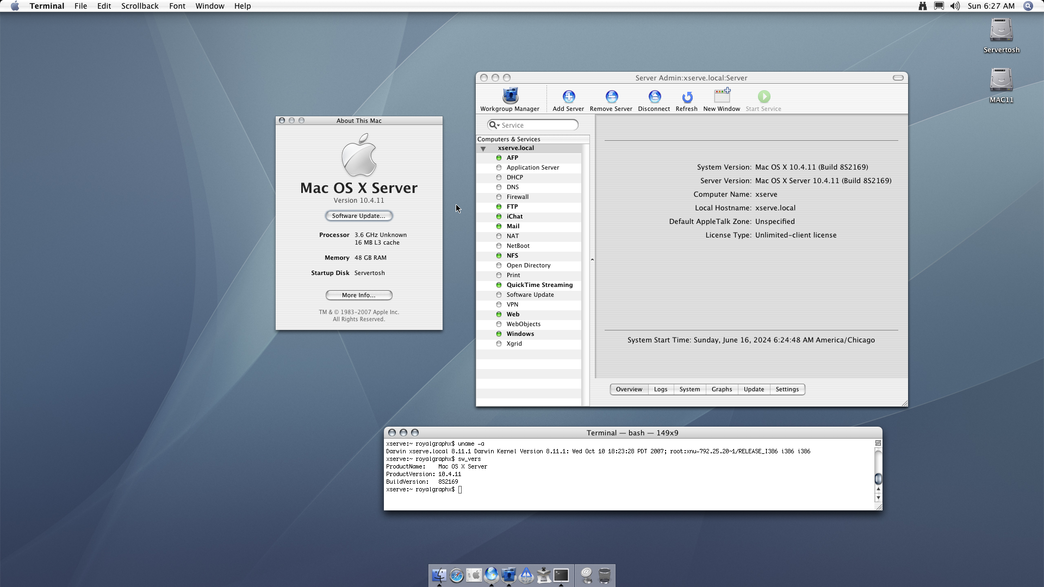Select the AFP service

click(529, 158)
